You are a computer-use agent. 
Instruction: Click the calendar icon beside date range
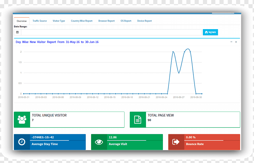[x=17, y=32]
